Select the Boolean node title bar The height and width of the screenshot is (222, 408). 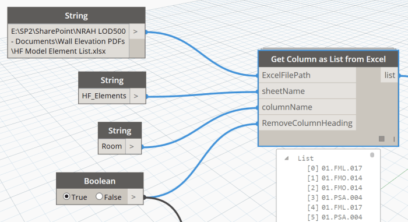[100, 181]
